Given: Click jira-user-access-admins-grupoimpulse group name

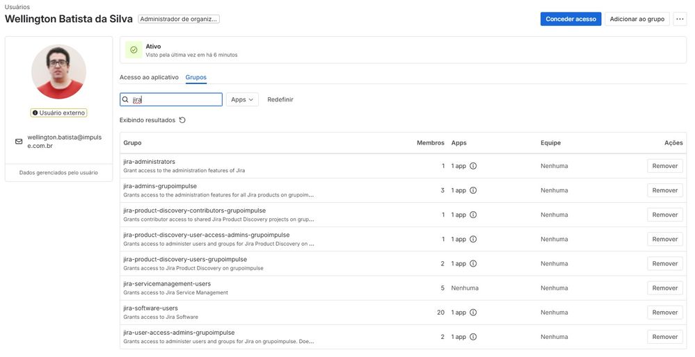Looking at the screenshot, I should [179, 332].
